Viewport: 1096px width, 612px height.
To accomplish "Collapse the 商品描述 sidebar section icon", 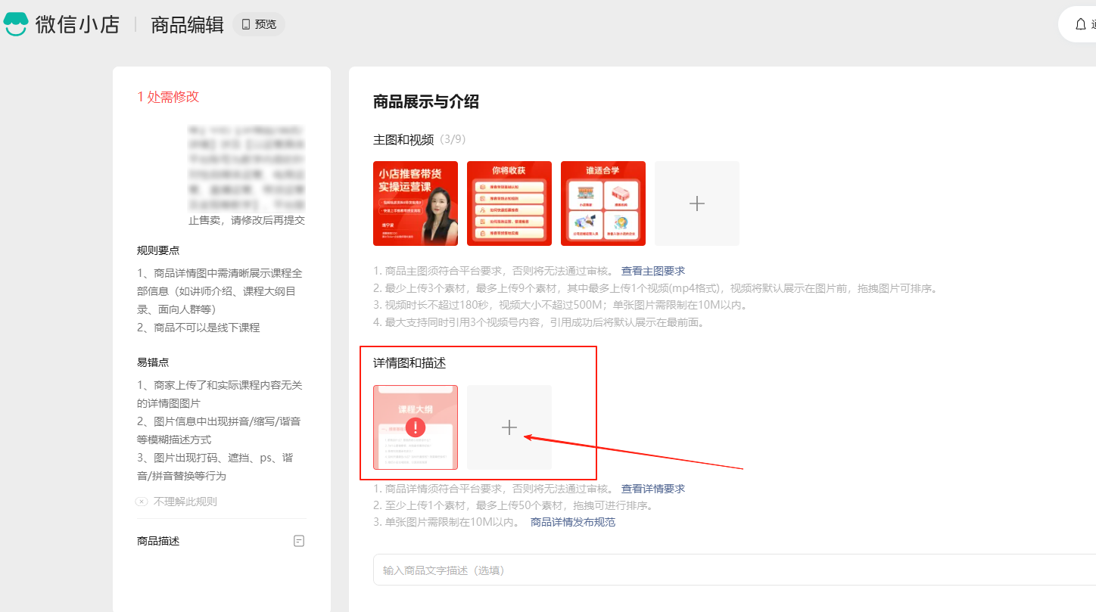I will tap(299, 541).
